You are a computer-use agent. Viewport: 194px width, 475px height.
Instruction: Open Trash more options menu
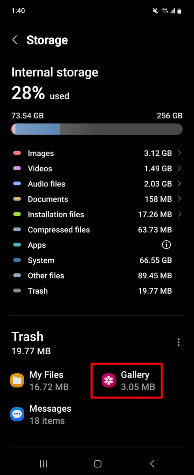click(179, 342)
